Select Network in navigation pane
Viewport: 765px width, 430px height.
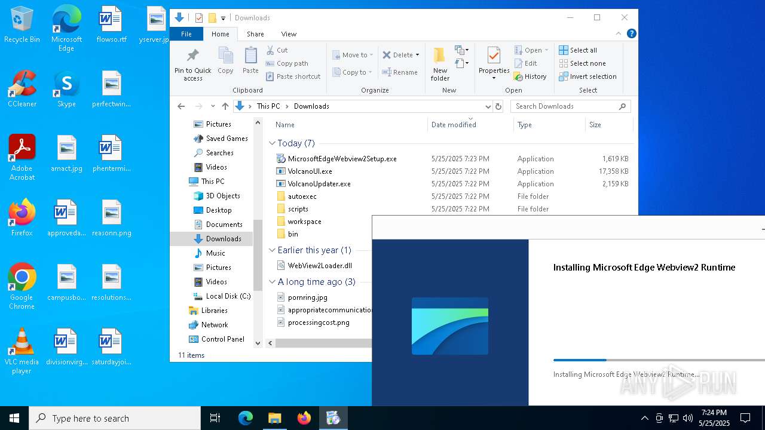pyautogui.click(x=208, y=325)
